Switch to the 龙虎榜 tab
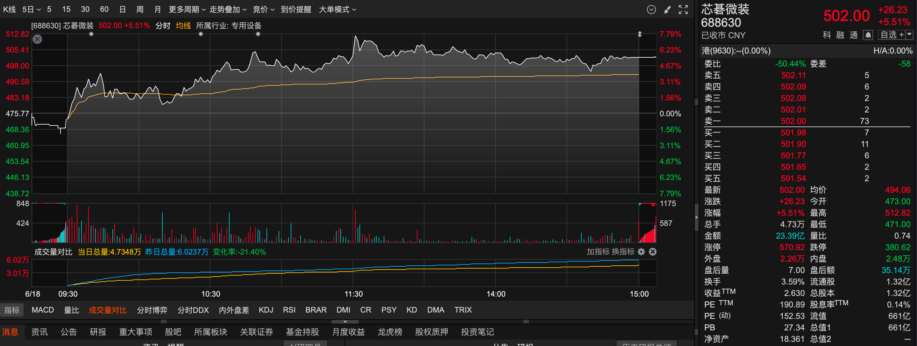The height and width of the screenshot is (346, 917). 390,332
